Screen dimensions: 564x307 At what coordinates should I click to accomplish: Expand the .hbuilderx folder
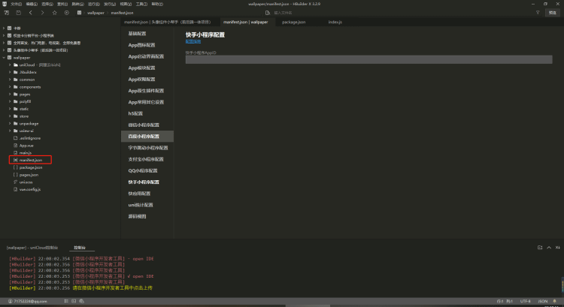pyautogui.click(x=10, y=72)
